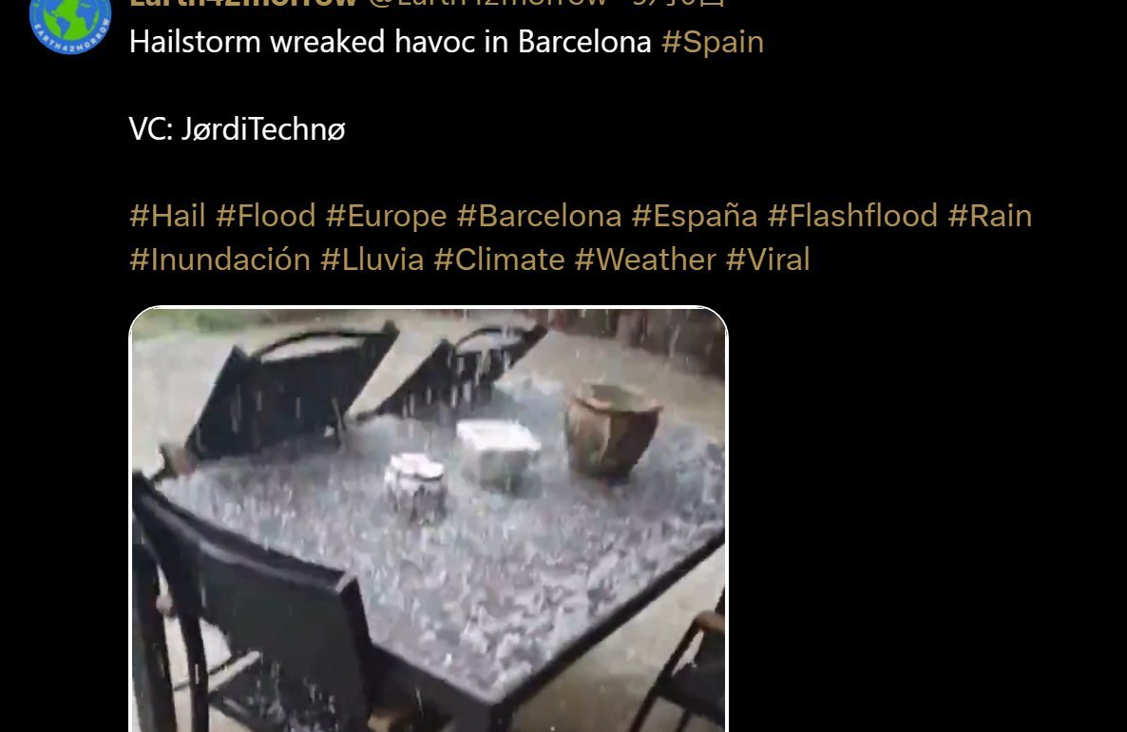Open the @Earth42morrow handle link
The height and width of the screenshot is (732, 1127).
point(488,3)
